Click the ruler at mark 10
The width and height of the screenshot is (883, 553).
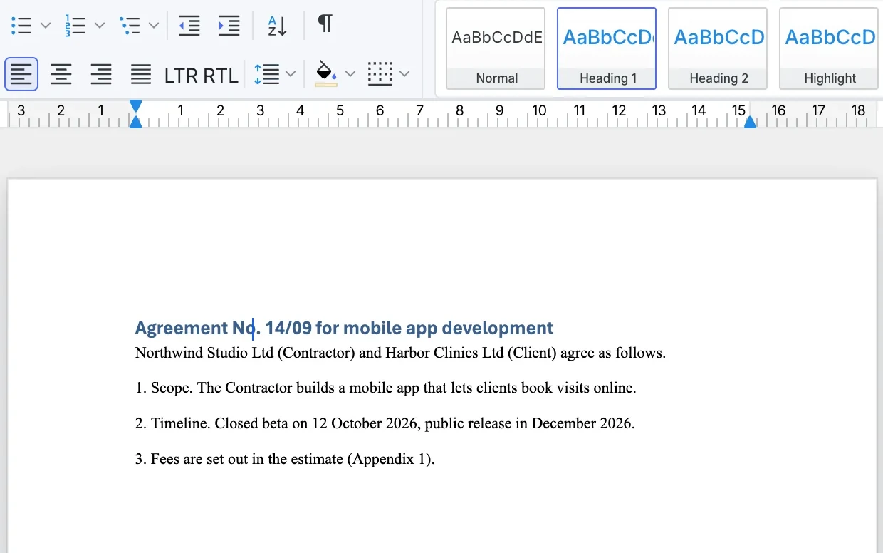point(539,110)
